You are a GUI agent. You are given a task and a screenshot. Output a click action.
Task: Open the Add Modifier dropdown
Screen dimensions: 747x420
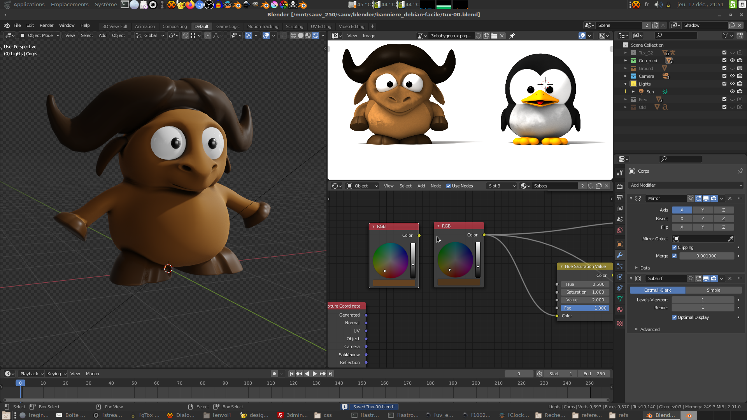pyautogui.click(x=686, y=185)
